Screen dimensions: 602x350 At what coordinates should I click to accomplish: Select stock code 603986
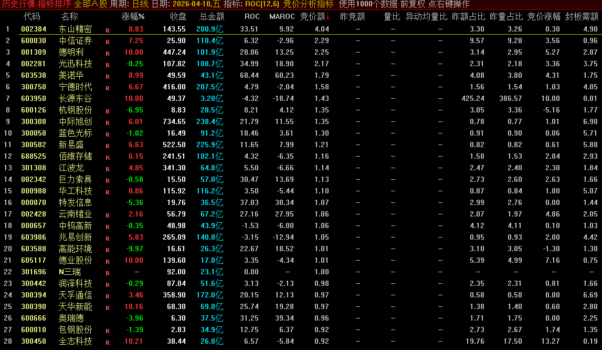34,237
